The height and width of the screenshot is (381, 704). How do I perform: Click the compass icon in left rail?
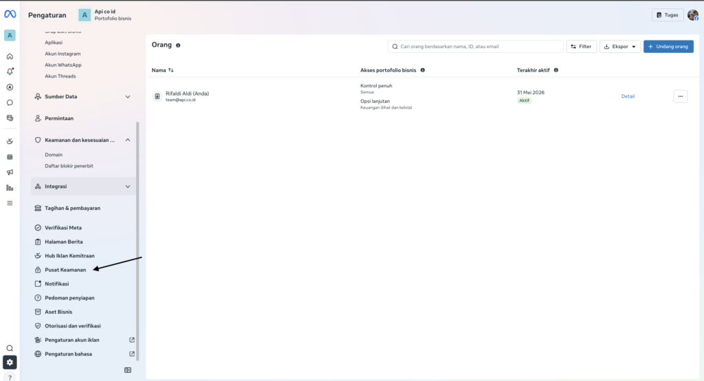pyautogui.click(x=10, y=87)
